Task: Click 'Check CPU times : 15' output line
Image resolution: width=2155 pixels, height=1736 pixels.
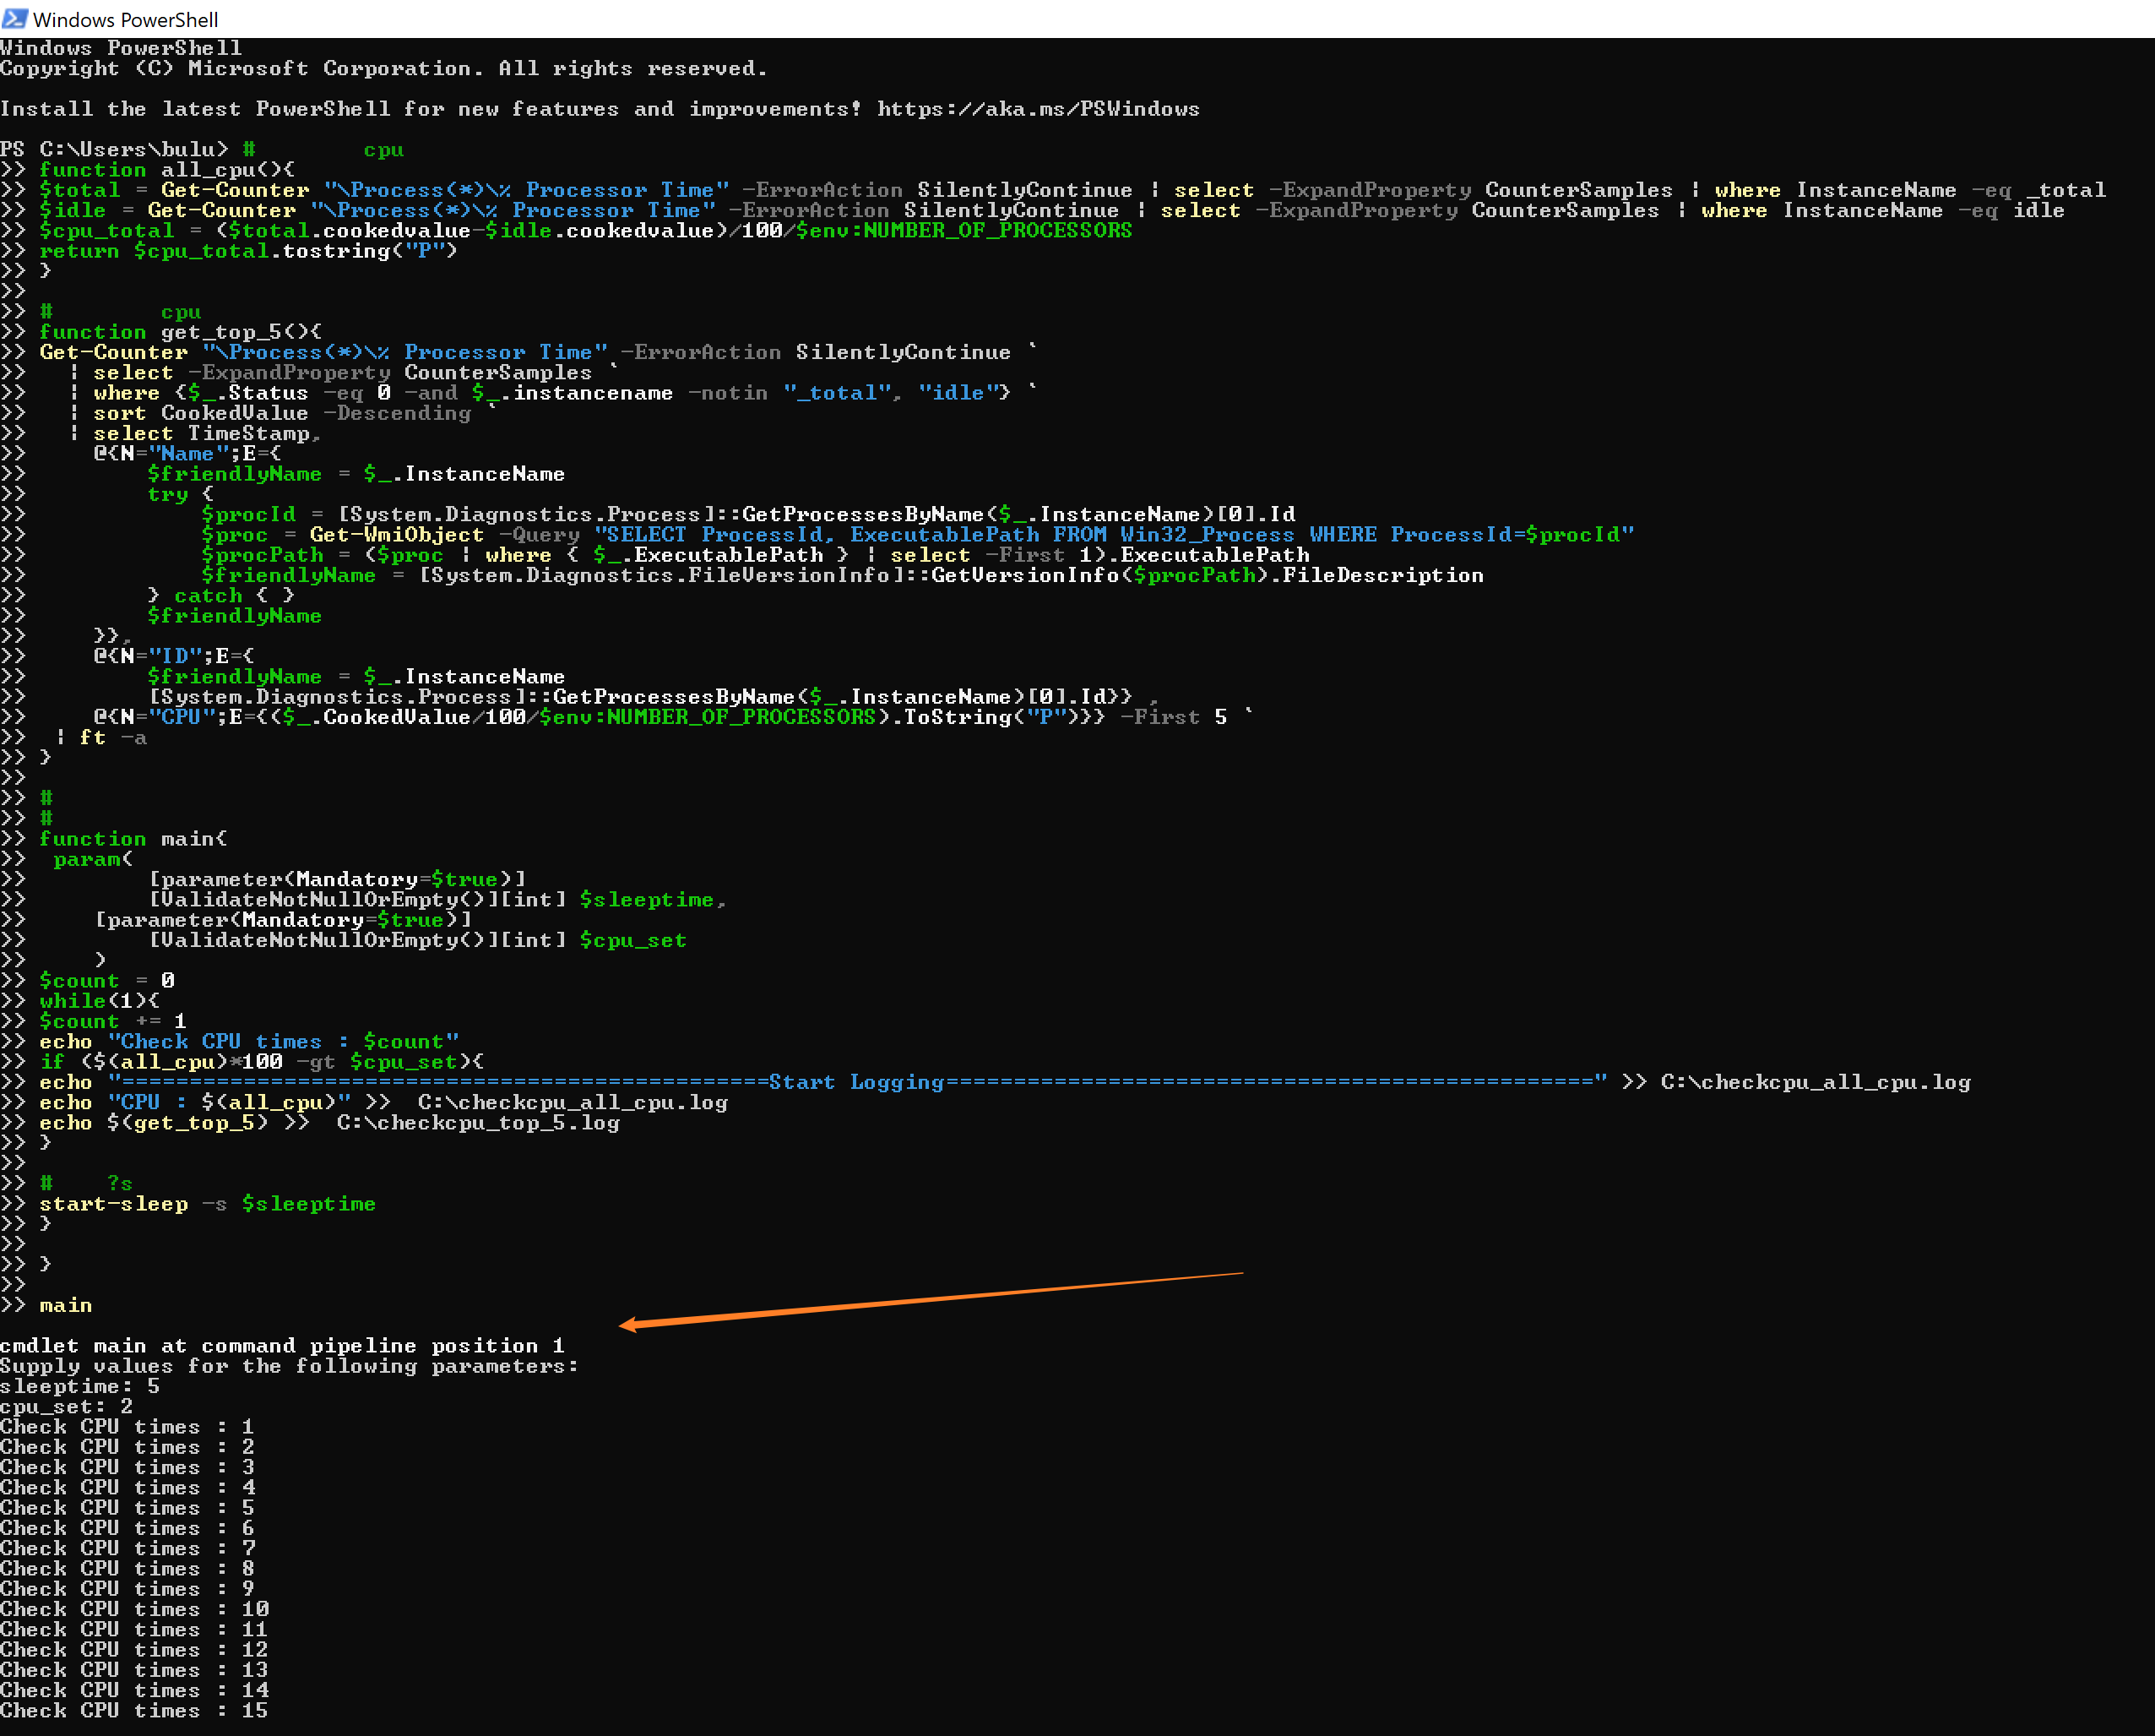Action: tap(133, 1710)
